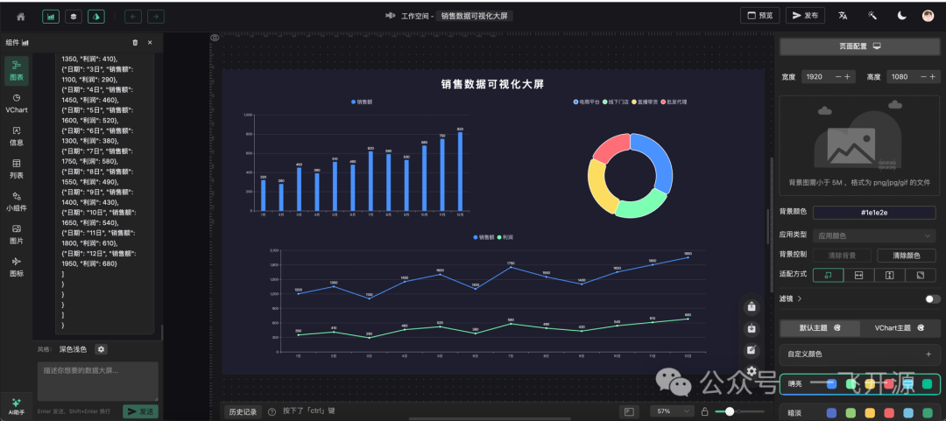Select first adaptive-fit mode option
Screen dimensions: 946x421
point(829,275)
